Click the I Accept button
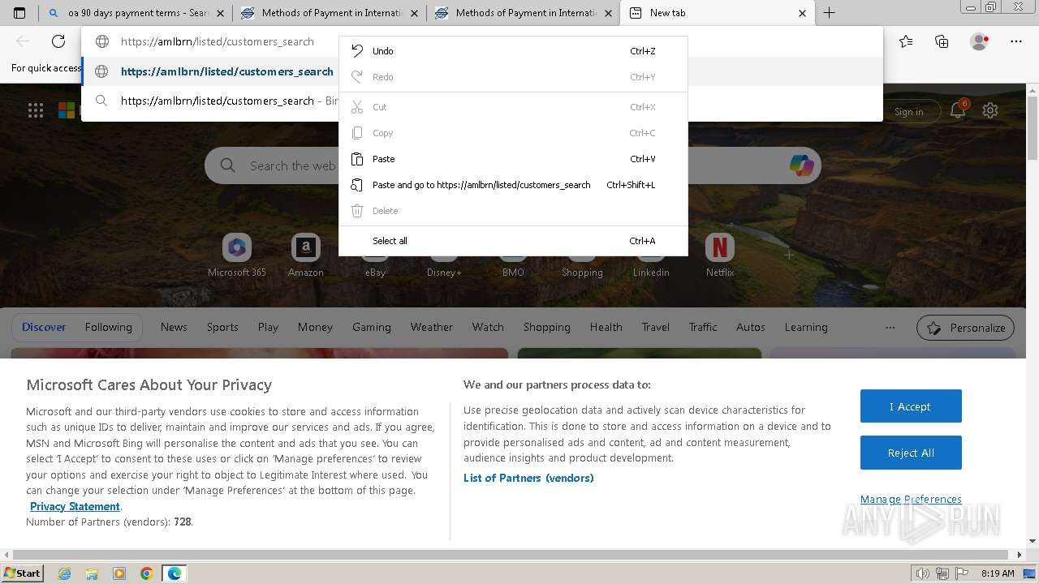 [911, 406]
